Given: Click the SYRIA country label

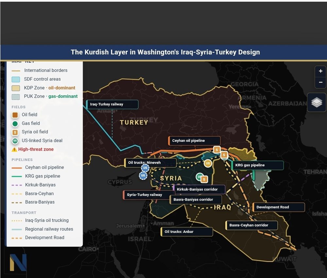Looking at the screenshot, I should pyautogui.click(x=171, y=178).
